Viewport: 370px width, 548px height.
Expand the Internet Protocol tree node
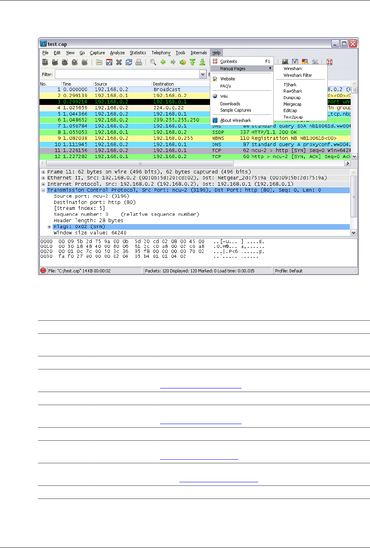pyautogui.click(x=43, y=184)
